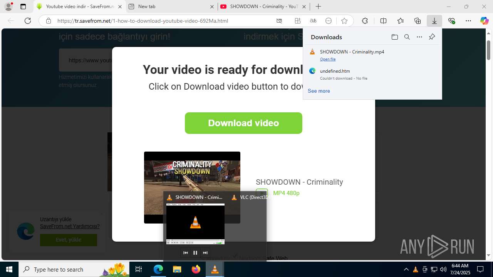
Task: Click the SaveFrom.net Yardımcısı link
Action: pyautogui.click(x=70, y=226)
